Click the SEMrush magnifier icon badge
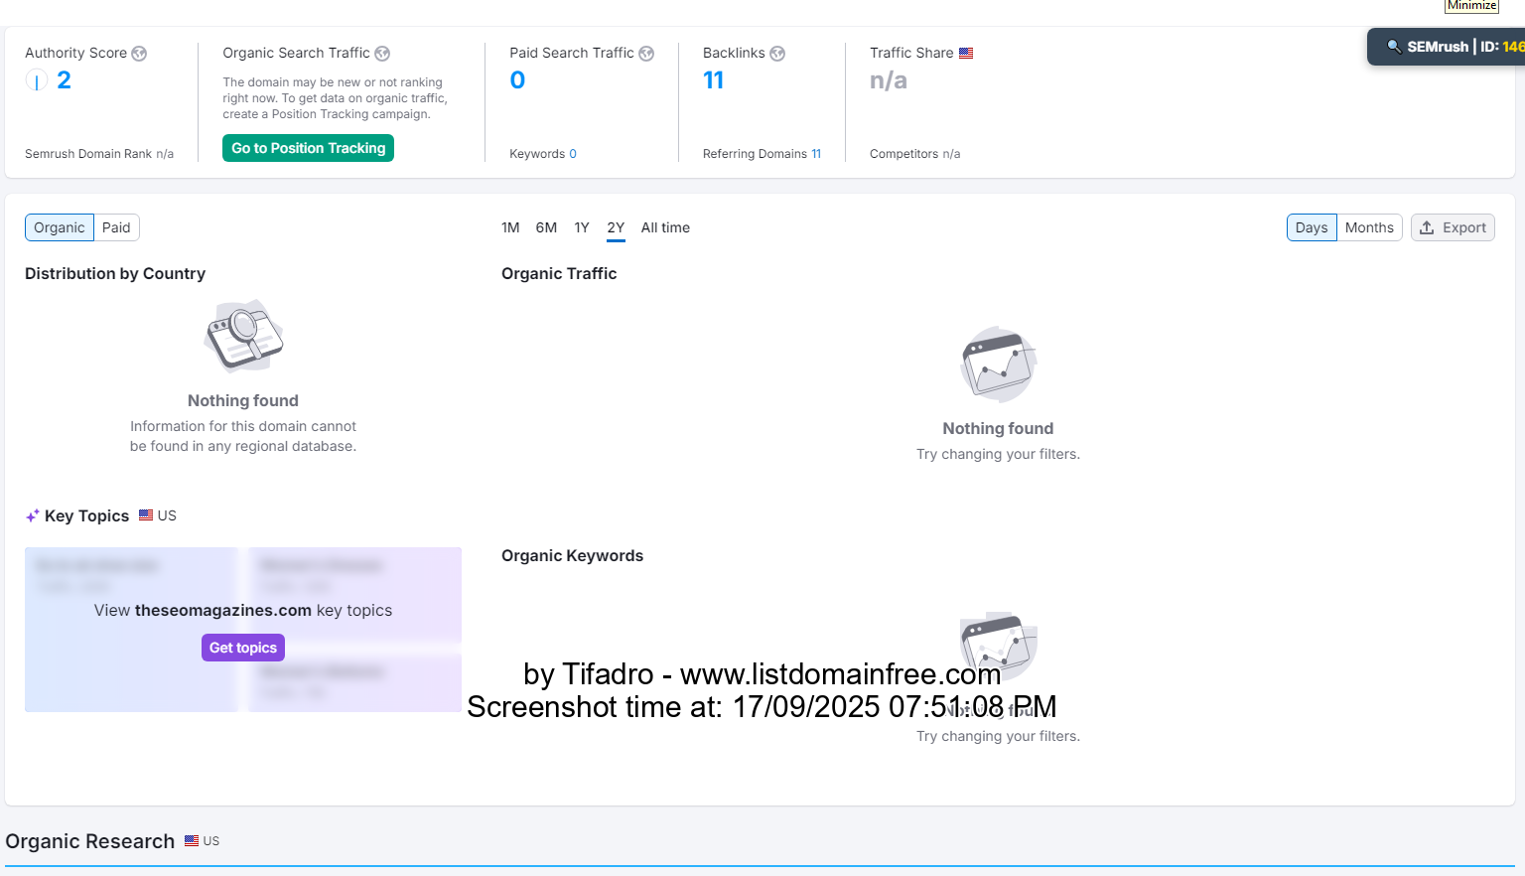The height and width of the screenshot is (876, 1525). point(1394,46)
